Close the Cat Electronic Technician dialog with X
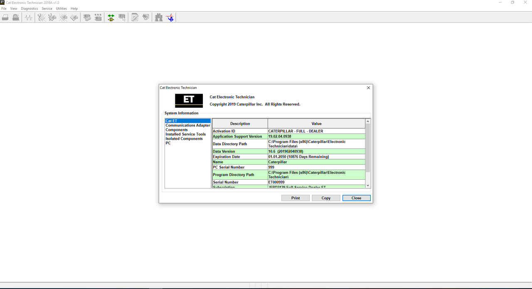This screenshot has width=532, height=289. 368,88
